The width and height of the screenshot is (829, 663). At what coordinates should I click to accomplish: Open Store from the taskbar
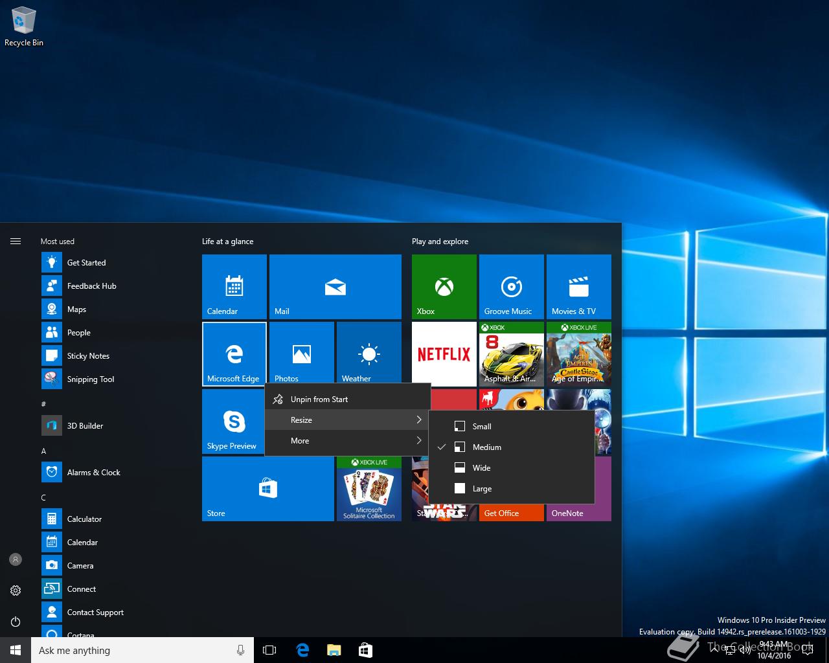tap(365, 650)
